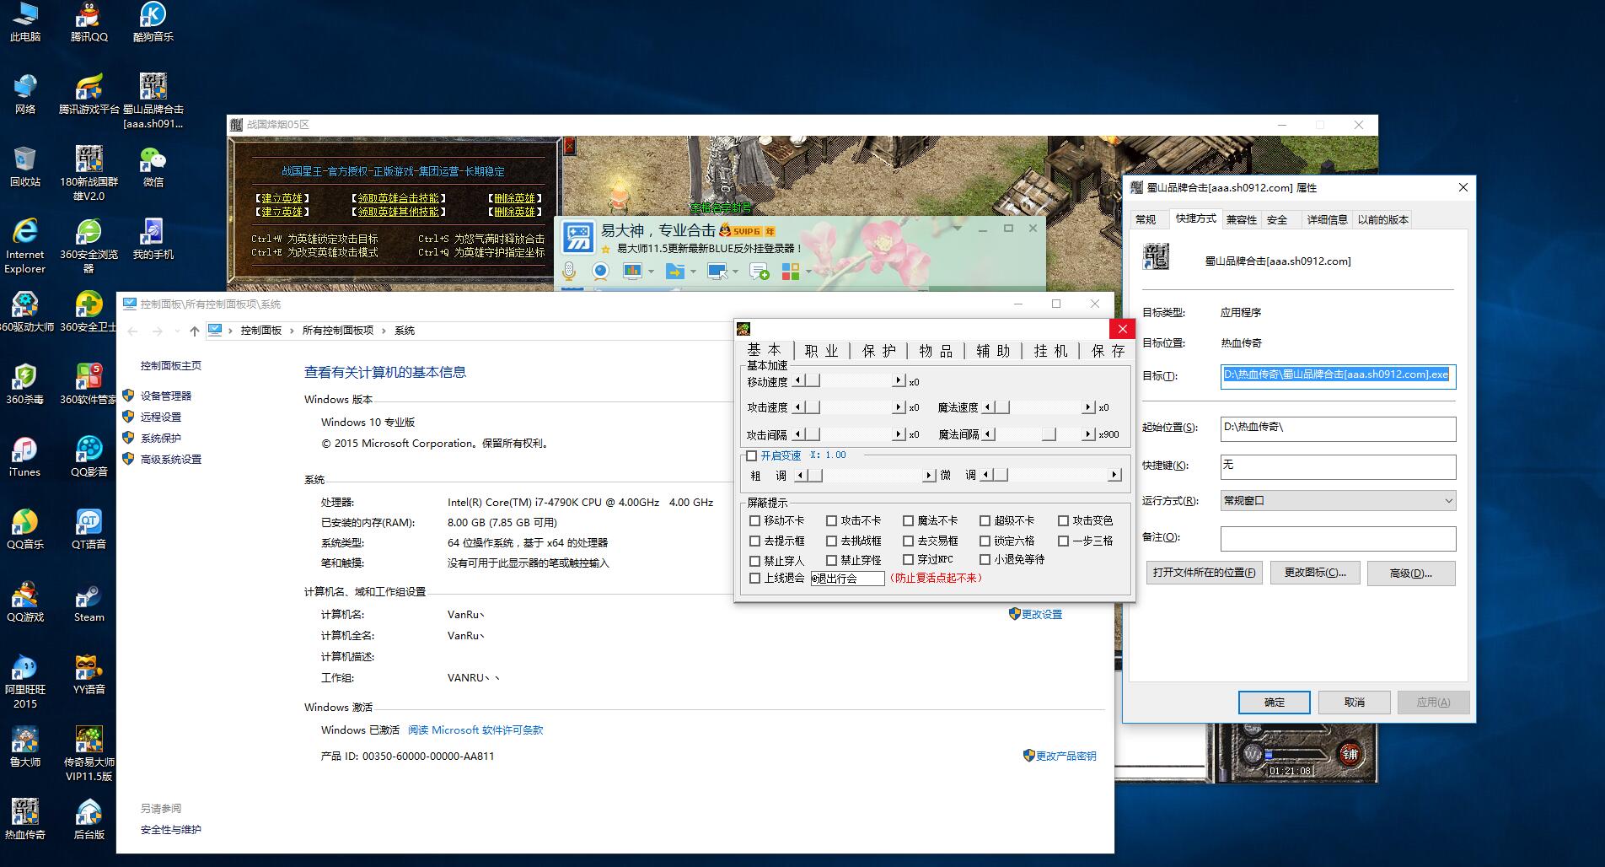
Task: Check the 移动不卡 option
Action: click(755, 520)
